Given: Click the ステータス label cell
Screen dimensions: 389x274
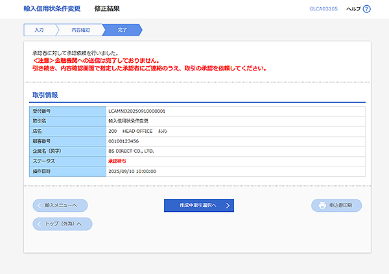Looking at the screenshot, I should pos(67,161).
